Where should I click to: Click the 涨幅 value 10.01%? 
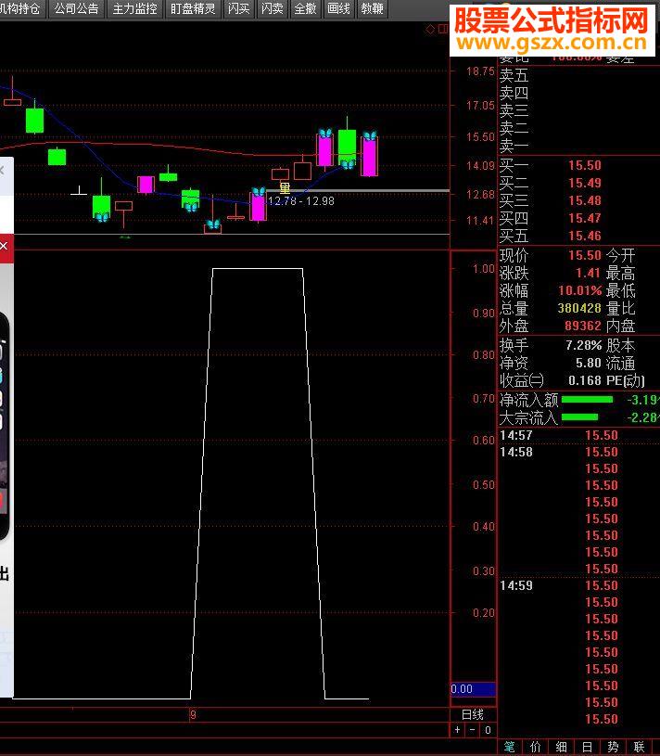(x=580, y=290)
